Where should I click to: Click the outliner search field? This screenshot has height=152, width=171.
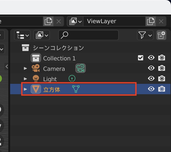[88, 35]
